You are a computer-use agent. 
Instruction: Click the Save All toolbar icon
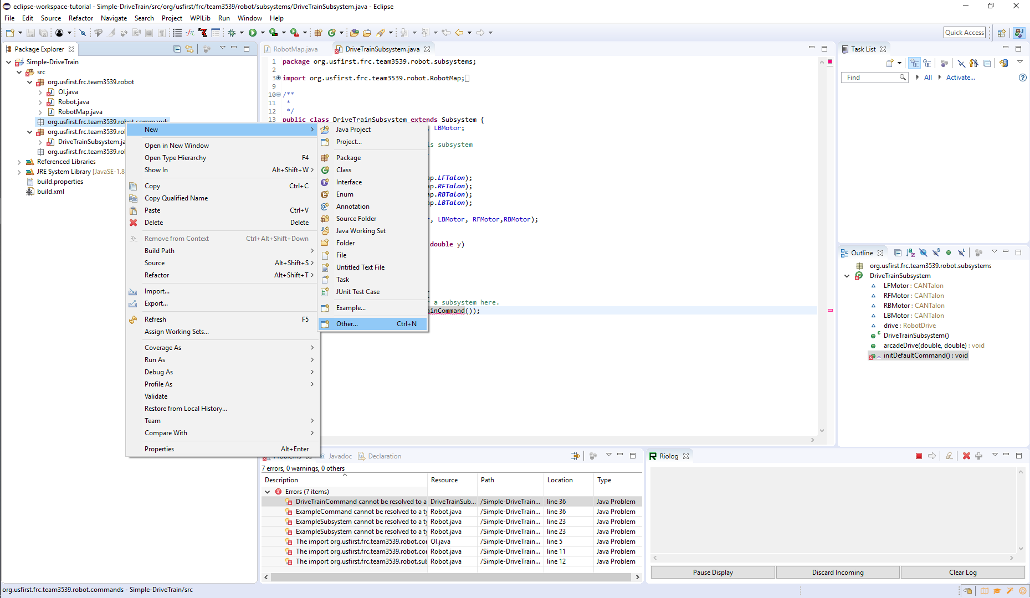point(44,32)
